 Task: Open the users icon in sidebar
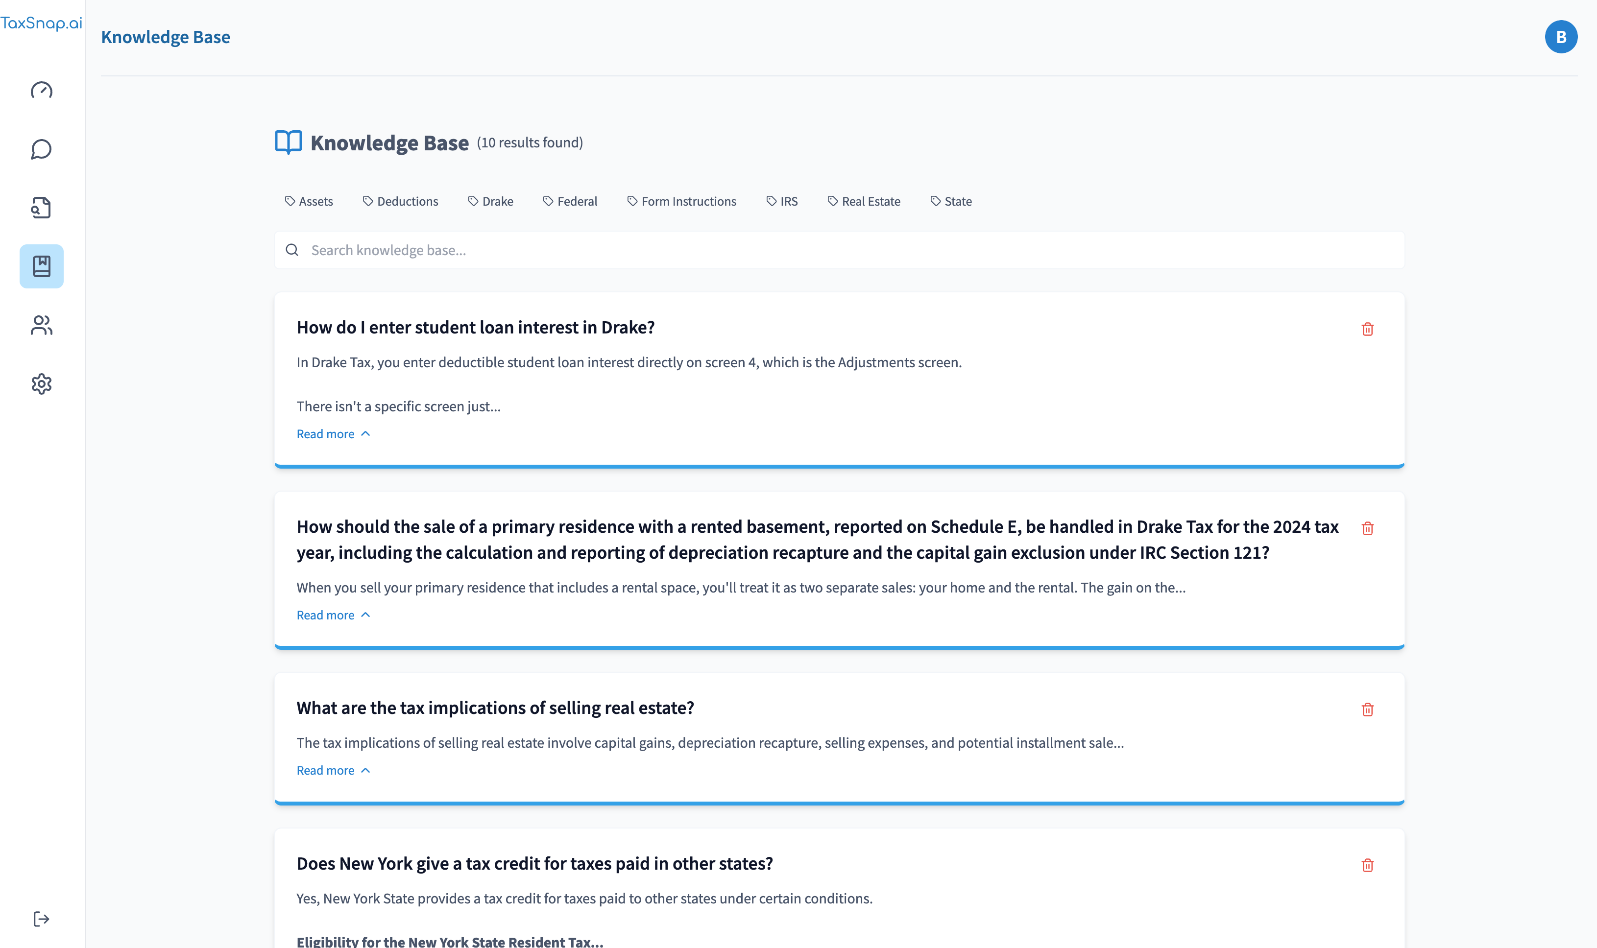pos(42,325)
